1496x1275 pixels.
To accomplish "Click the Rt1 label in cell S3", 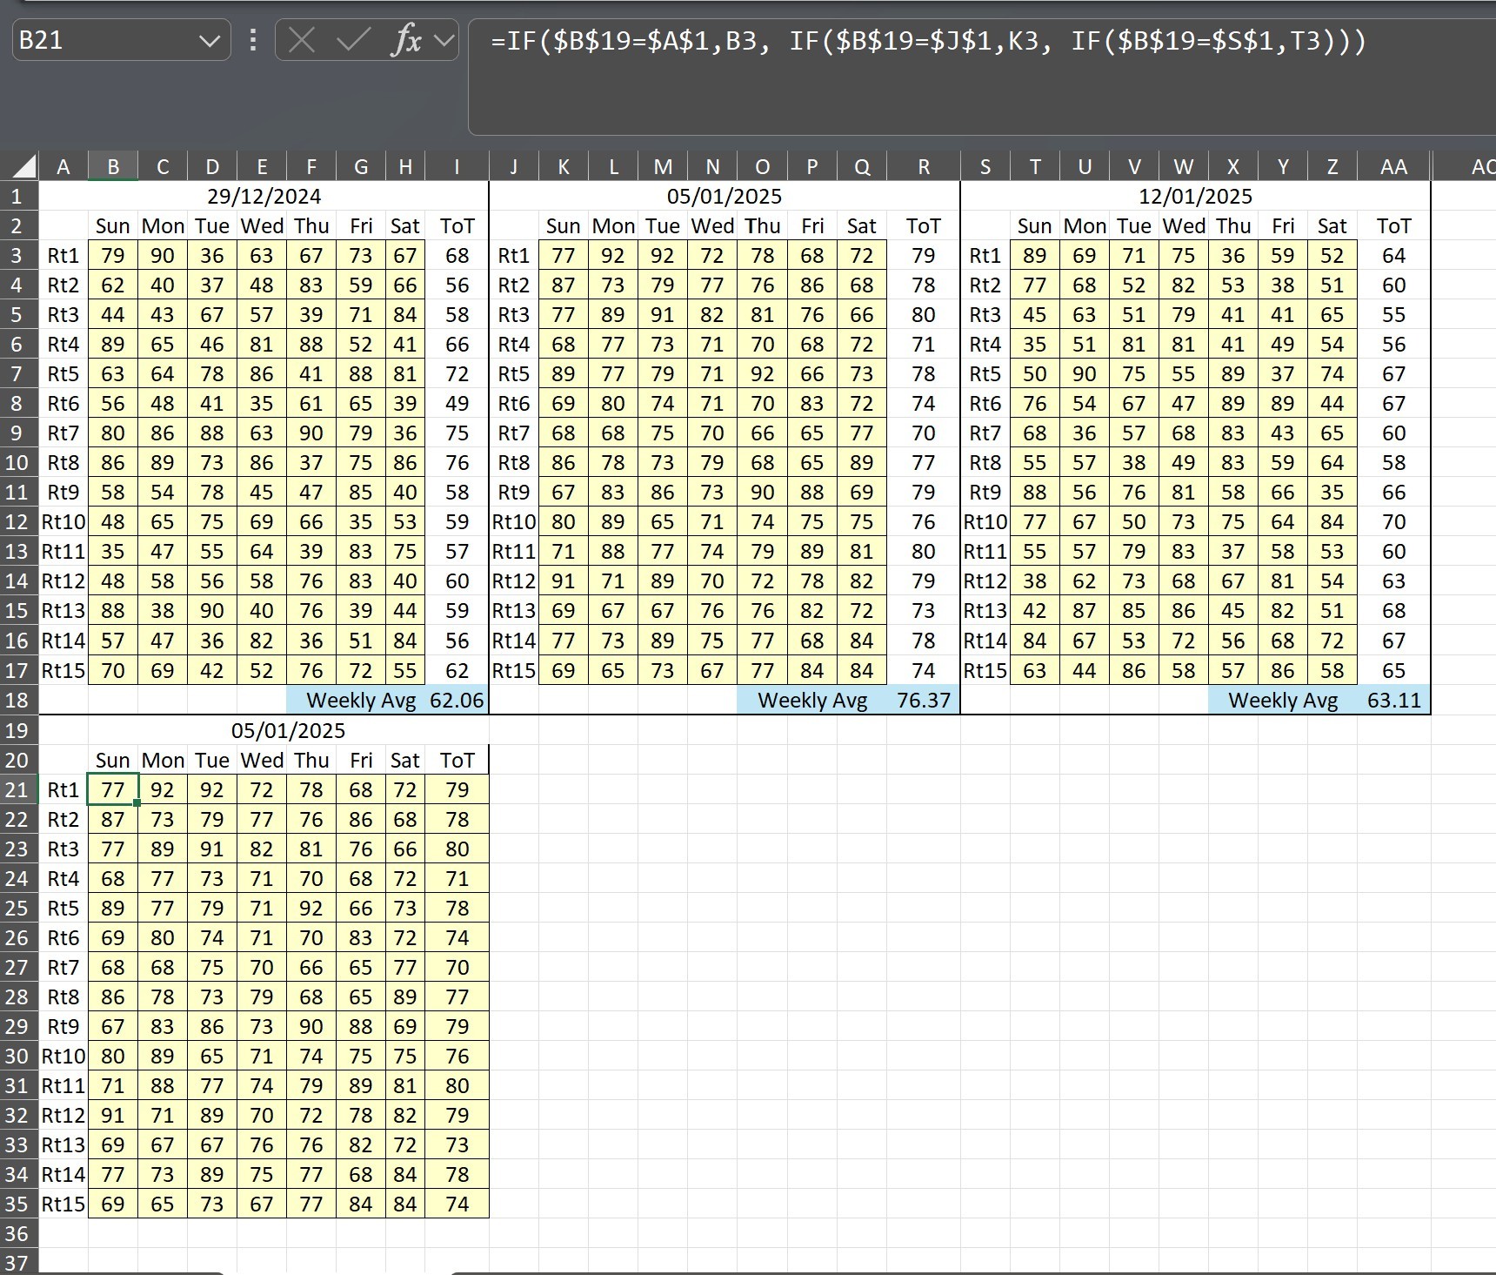I will pos(985,255).
